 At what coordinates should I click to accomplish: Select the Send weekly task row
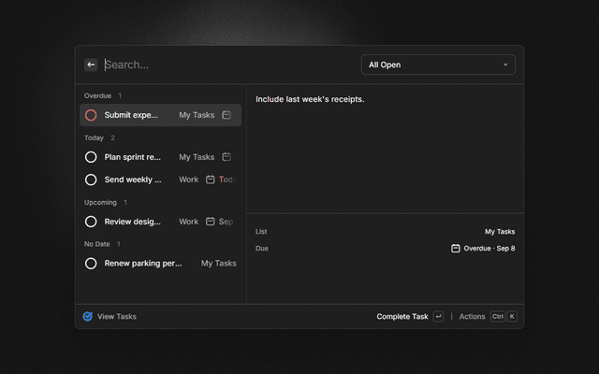(x=160, y=180)
